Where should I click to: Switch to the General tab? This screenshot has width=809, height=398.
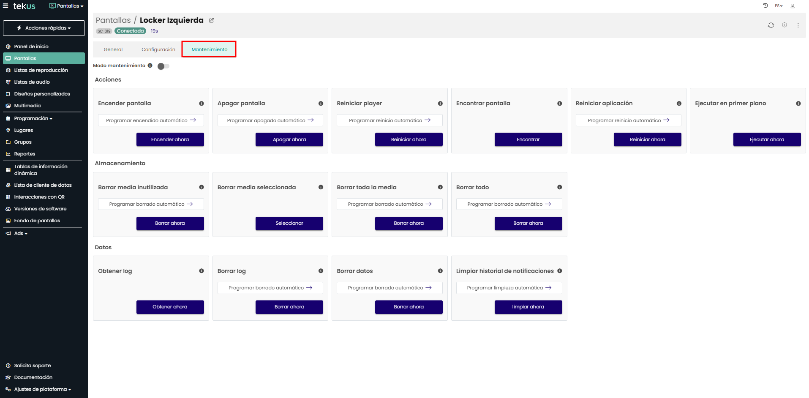[113, 49]
